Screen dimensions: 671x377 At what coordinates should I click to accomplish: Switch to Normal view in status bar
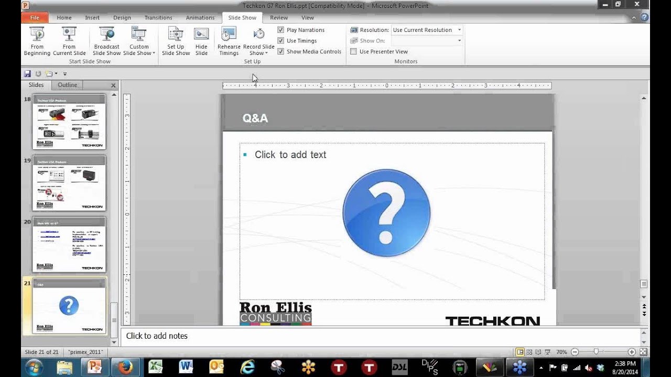[x=520, y=352]
